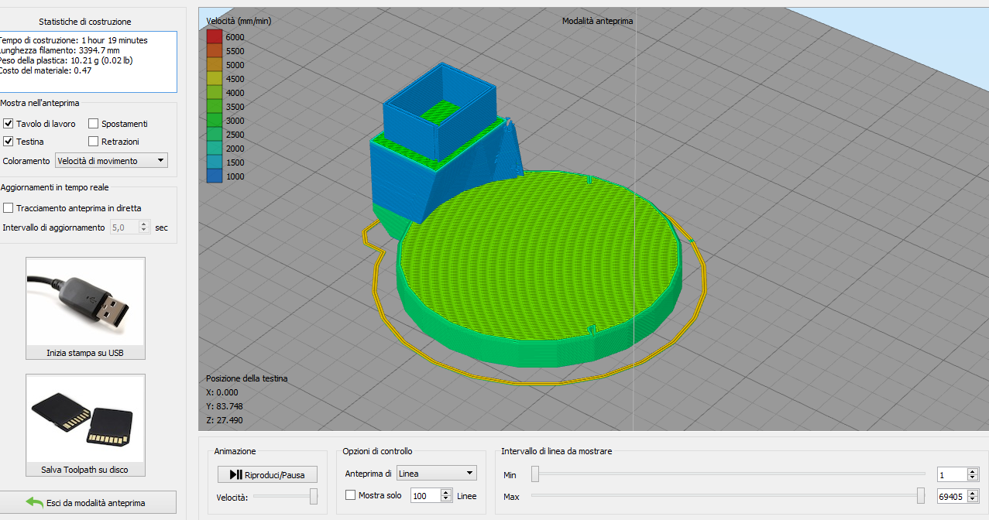Enable the Retrazioni checkbox

pos(94,142)
